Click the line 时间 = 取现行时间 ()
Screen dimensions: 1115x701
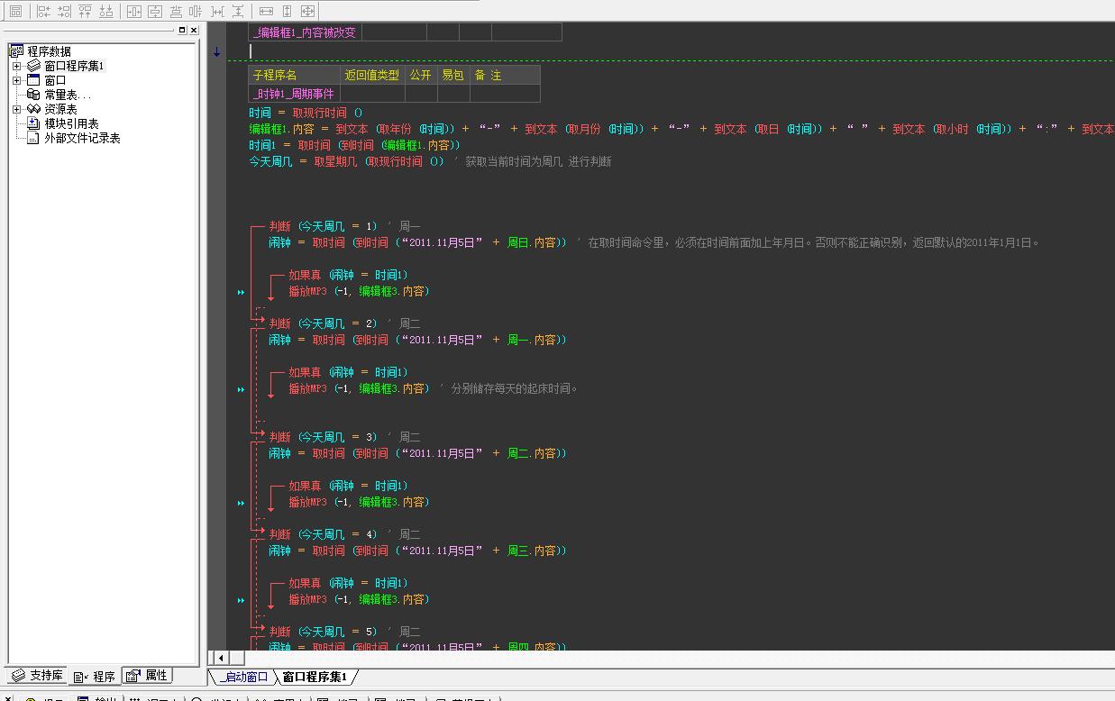point(306,113)
